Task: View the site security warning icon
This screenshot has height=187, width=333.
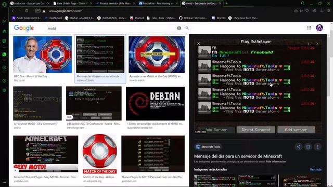Action: (x=44, y=11)
